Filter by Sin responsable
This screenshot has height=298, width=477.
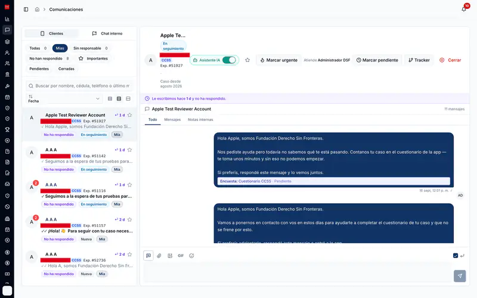pyautogui.click(x=91, y=48)
